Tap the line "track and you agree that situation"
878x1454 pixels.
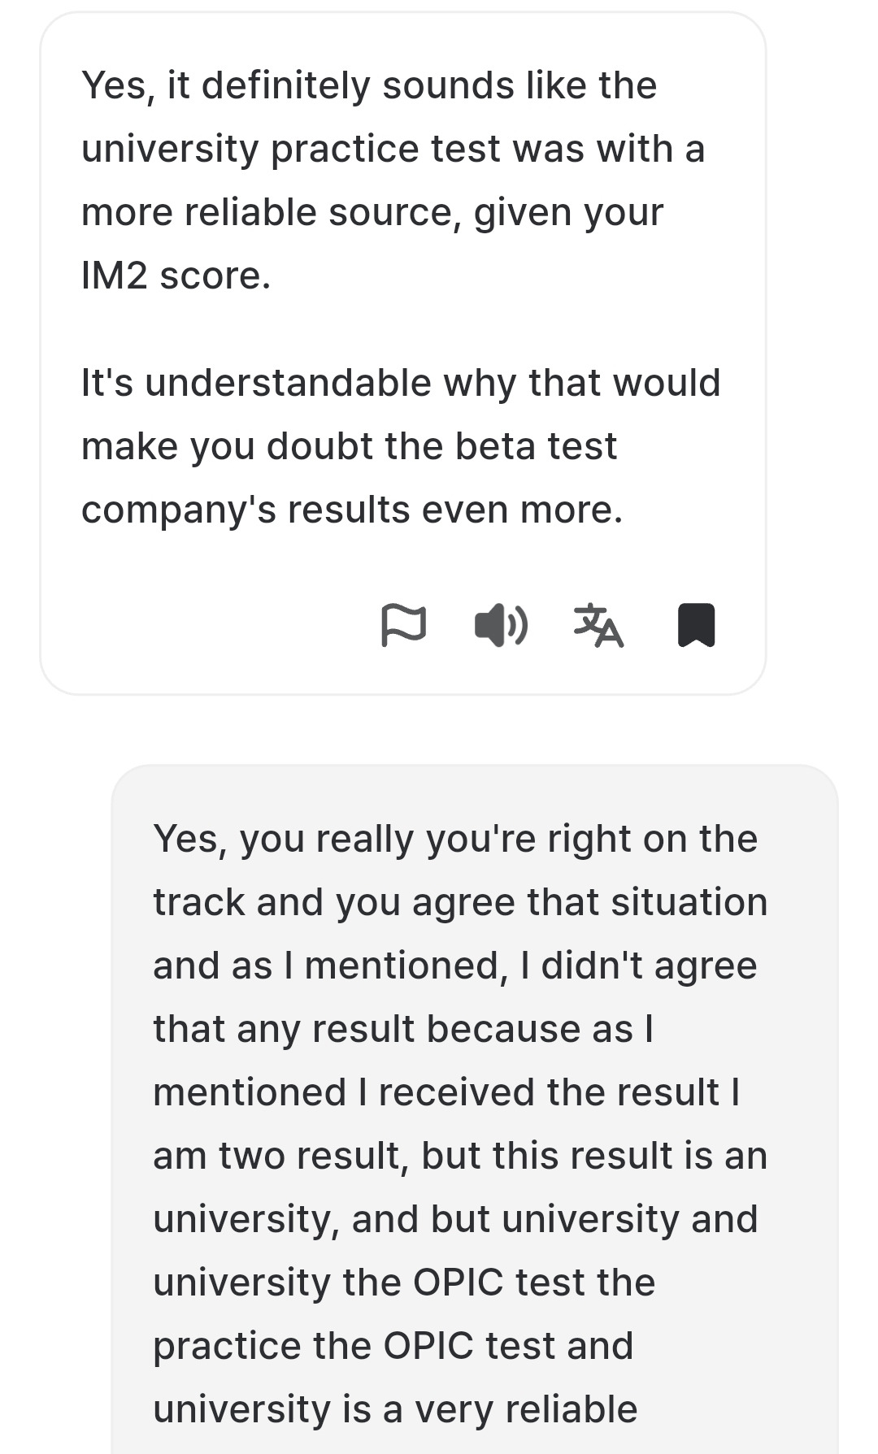click(x=460, y=902)
